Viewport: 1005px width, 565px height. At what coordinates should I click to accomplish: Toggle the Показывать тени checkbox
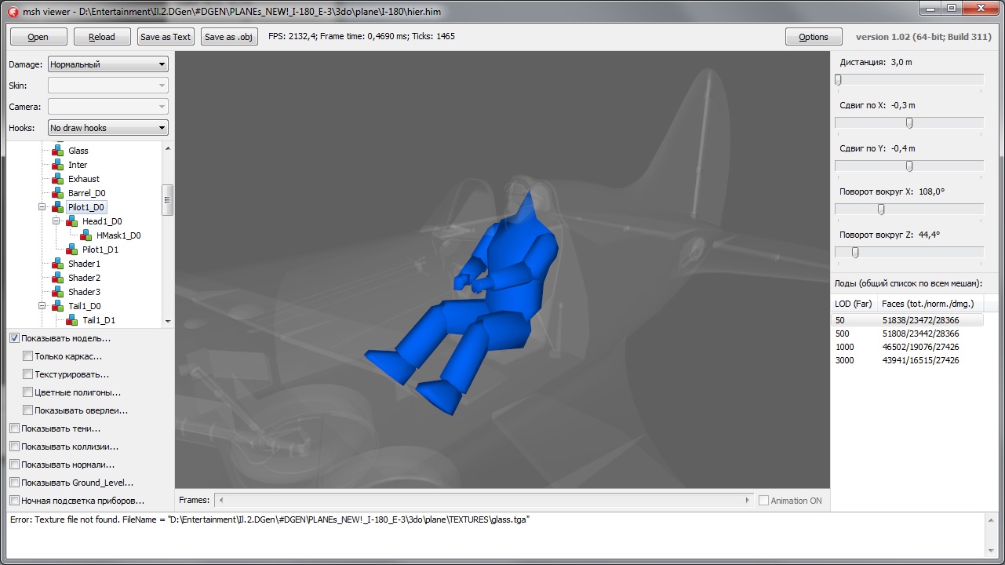click(15, 428)
